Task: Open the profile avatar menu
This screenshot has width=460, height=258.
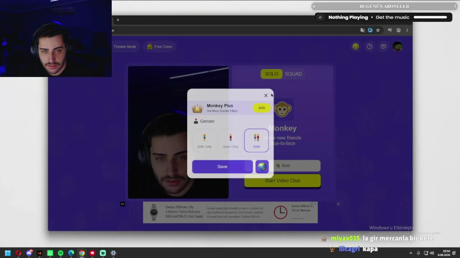Action: click(x=397, y=47)
